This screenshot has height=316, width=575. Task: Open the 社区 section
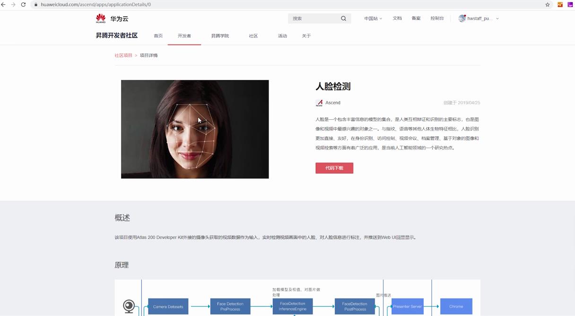[x=253, y=35]
